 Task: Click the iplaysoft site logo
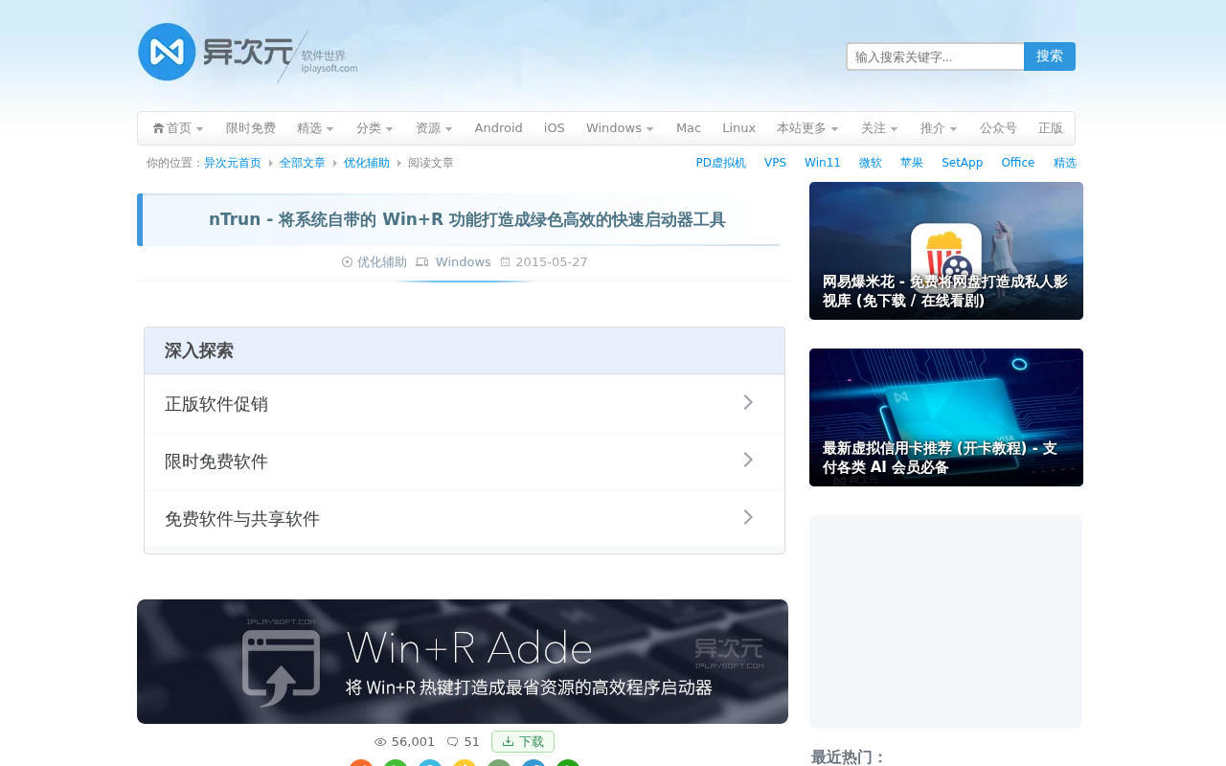pyautogui.click(x=248, y=53)
